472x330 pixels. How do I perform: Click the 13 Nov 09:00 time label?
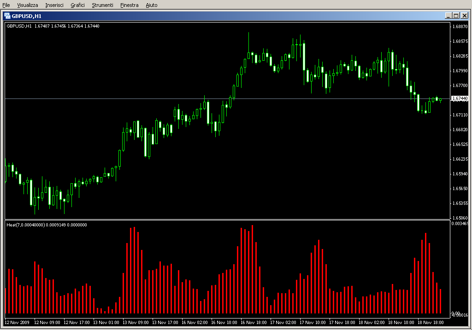[x=136, y=323]
